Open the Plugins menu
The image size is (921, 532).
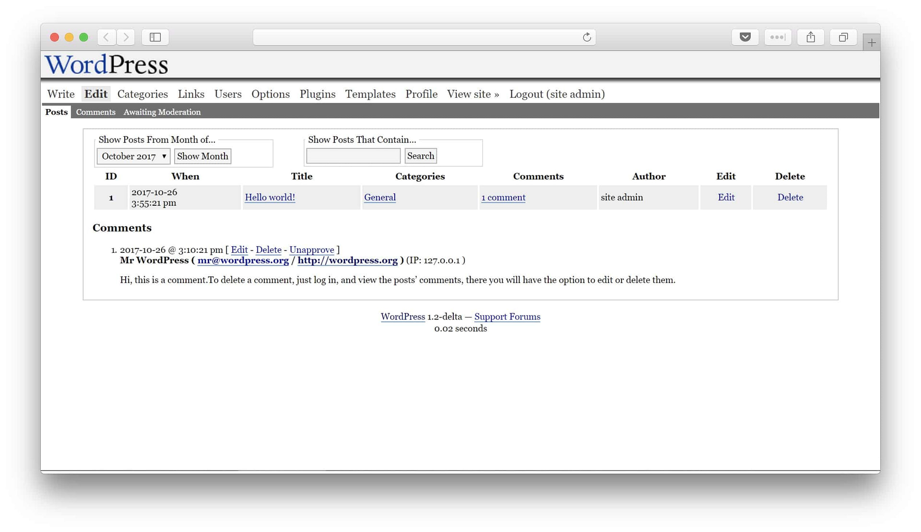point(318,94)
